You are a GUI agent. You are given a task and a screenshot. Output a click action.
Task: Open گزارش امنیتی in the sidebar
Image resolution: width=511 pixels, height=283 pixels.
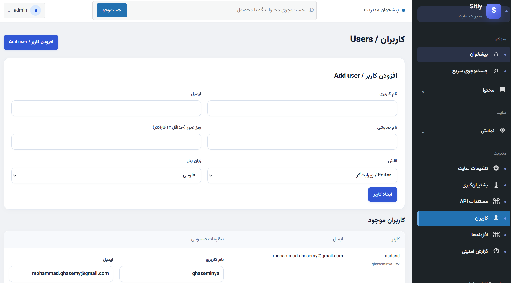pos(464,251)
